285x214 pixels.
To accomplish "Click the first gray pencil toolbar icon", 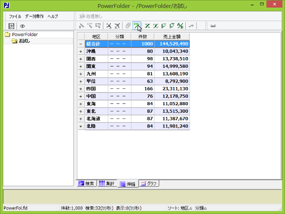I will [81, 26].
